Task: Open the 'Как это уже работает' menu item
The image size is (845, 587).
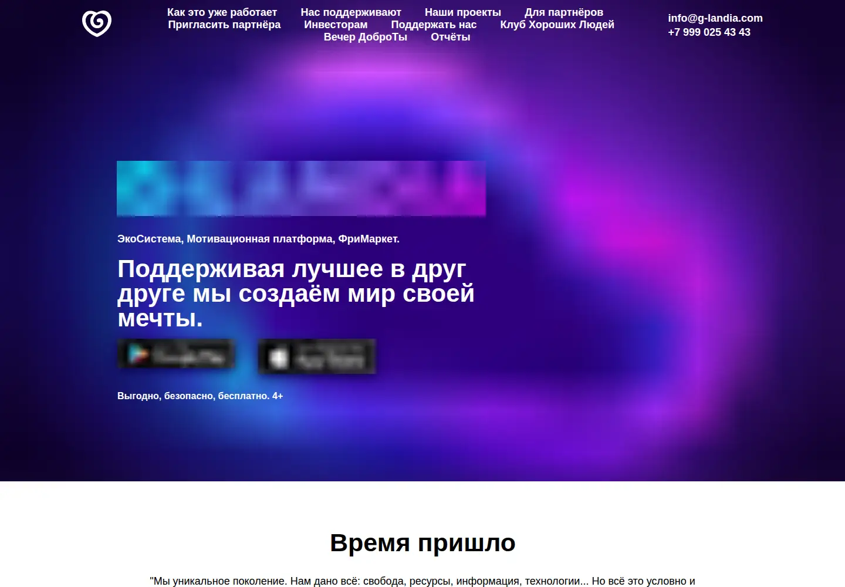Action: 222,12
